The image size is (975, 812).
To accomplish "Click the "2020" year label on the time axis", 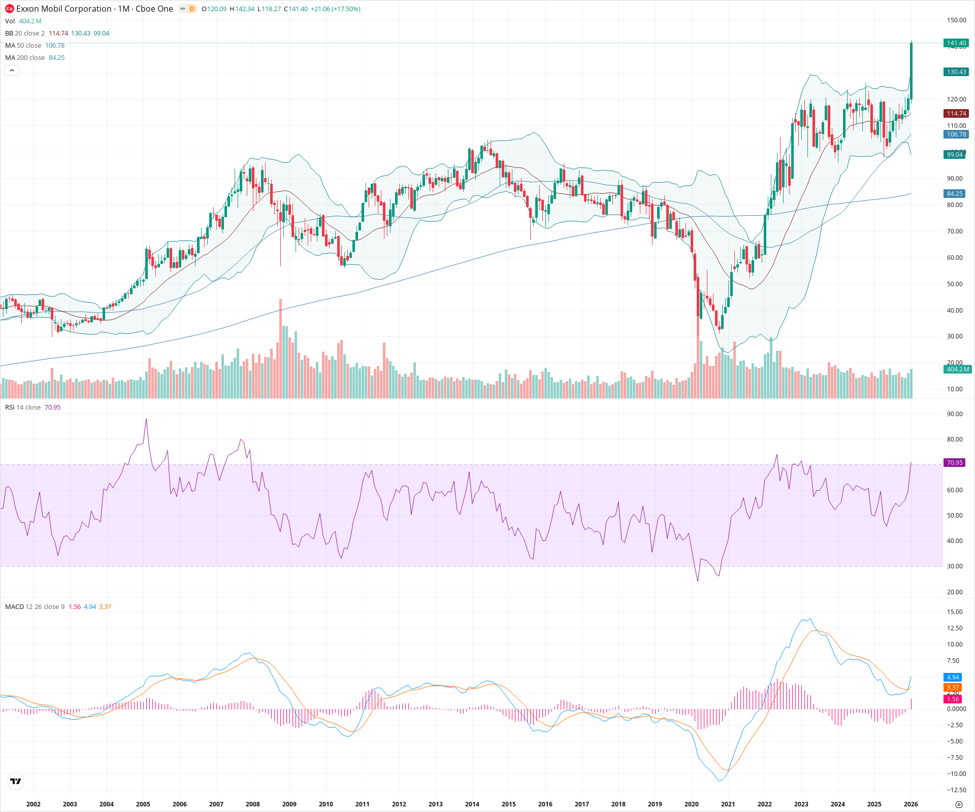I will (693, 804).
